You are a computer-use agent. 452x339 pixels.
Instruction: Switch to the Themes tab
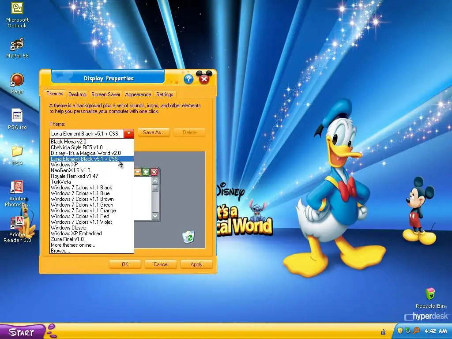[55, 94]
